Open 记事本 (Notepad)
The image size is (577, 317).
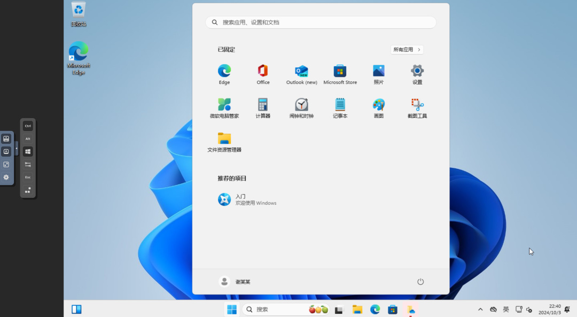tap(340, 108)
